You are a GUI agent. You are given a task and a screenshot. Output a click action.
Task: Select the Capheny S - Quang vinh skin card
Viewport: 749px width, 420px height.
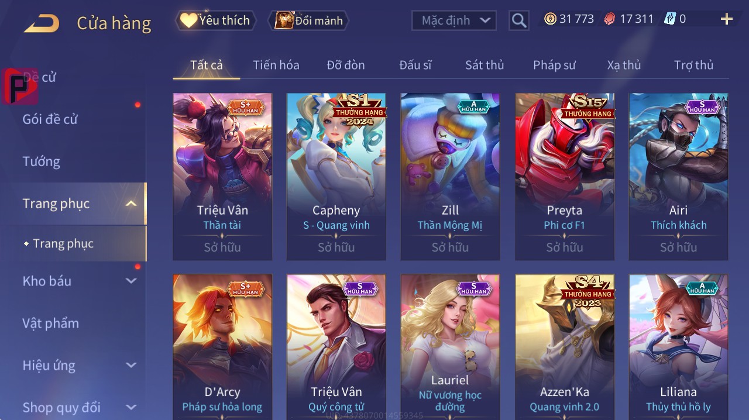point(336,177)
